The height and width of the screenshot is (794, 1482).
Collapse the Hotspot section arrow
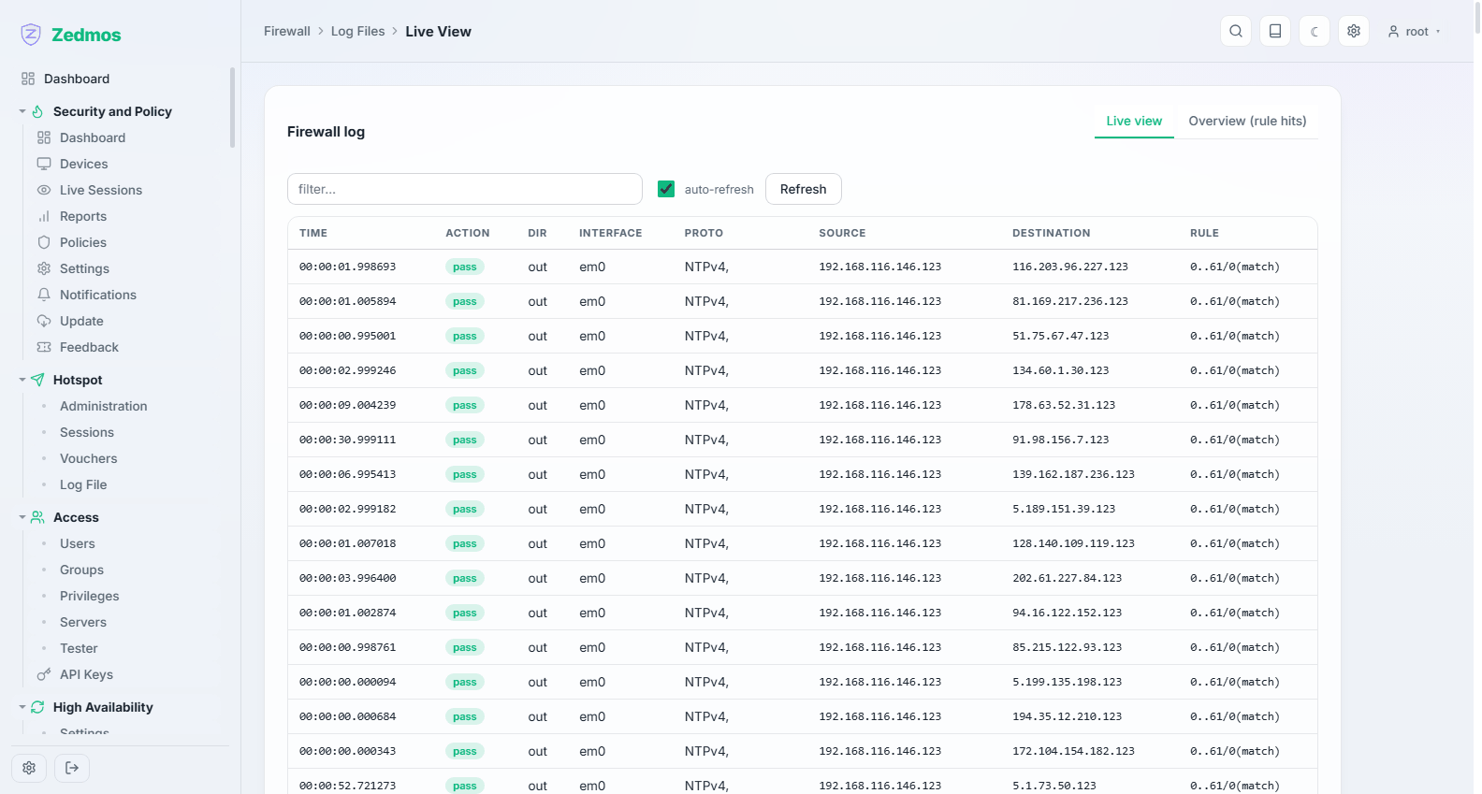22,380
